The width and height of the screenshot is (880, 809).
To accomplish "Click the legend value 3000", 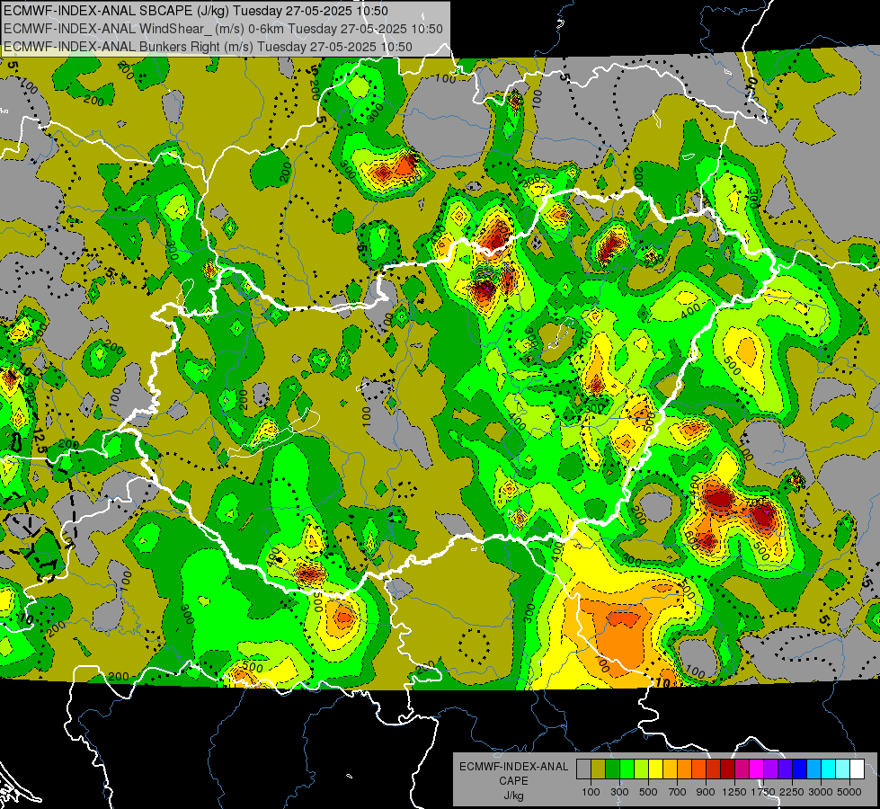I will [821, 792].
